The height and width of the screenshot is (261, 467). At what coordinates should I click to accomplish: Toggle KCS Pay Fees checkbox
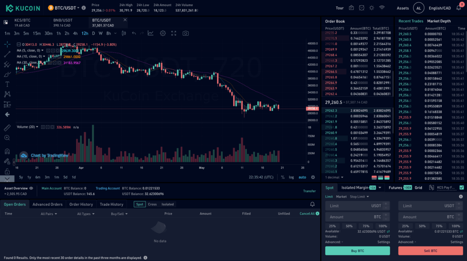coord(462,188)
